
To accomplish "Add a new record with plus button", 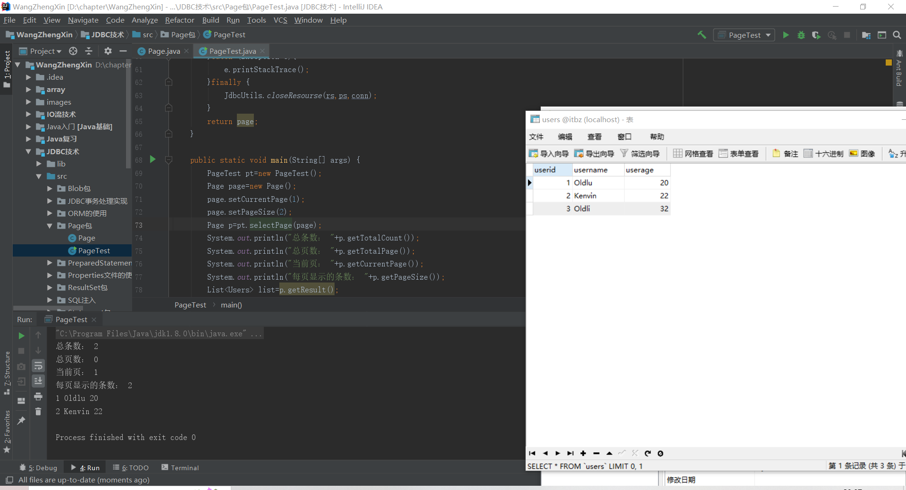I will pos(583,453).
